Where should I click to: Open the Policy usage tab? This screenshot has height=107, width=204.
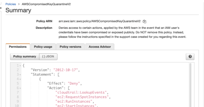point(43,47)
